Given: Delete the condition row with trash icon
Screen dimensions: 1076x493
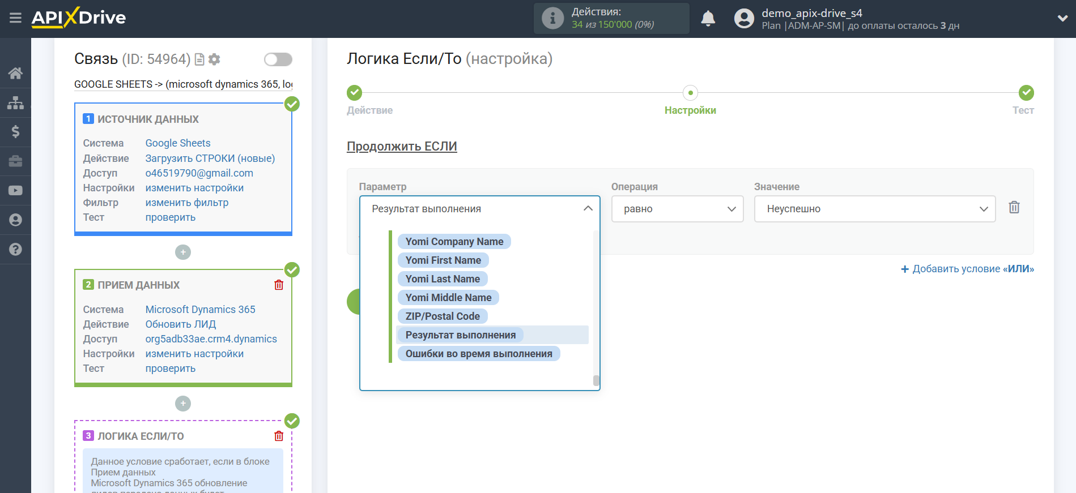Looking at the screenshot, I should pyautogui.click(x=1014, y=207).
